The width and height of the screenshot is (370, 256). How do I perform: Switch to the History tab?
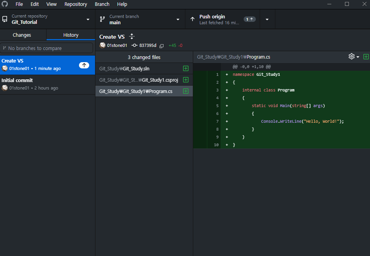point(71,35)
